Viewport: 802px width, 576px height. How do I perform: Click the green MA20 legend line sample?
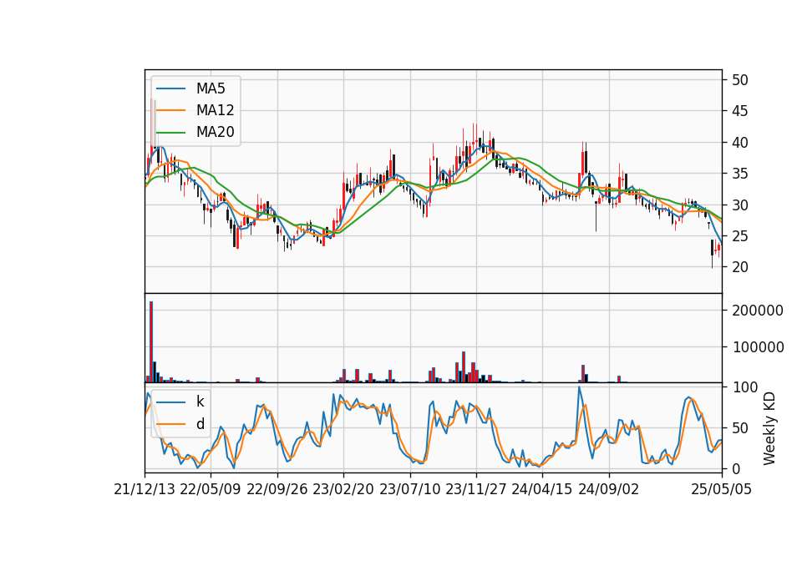click(170, 132)
